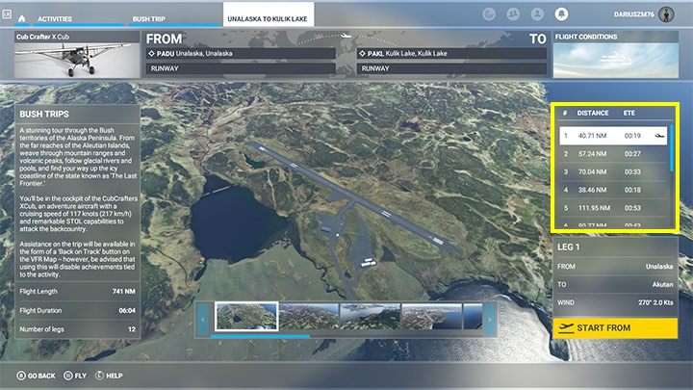Open the notifications bell icon
693x390 pixels.
tap(562, 14)
